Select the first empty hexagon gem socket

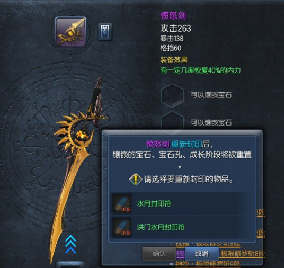pyautogui.click(x=172, y=95)
